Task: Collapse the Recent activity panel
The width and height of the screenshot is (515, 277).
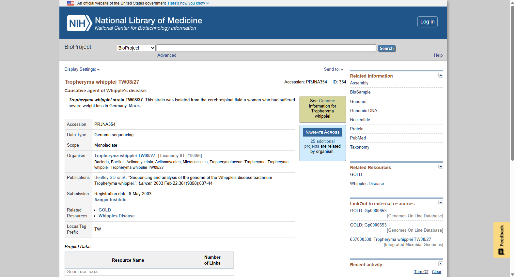Action: tap(441, 264)
